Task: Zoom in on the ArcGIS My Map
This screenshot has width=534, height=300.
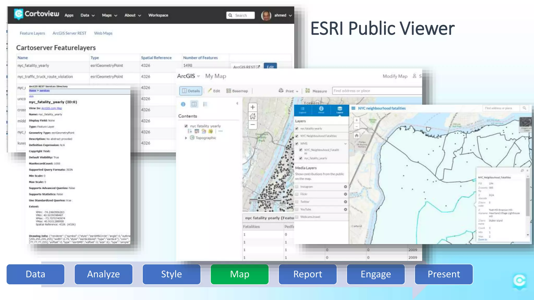Action: pyautogui.click(x=252, y=107)
